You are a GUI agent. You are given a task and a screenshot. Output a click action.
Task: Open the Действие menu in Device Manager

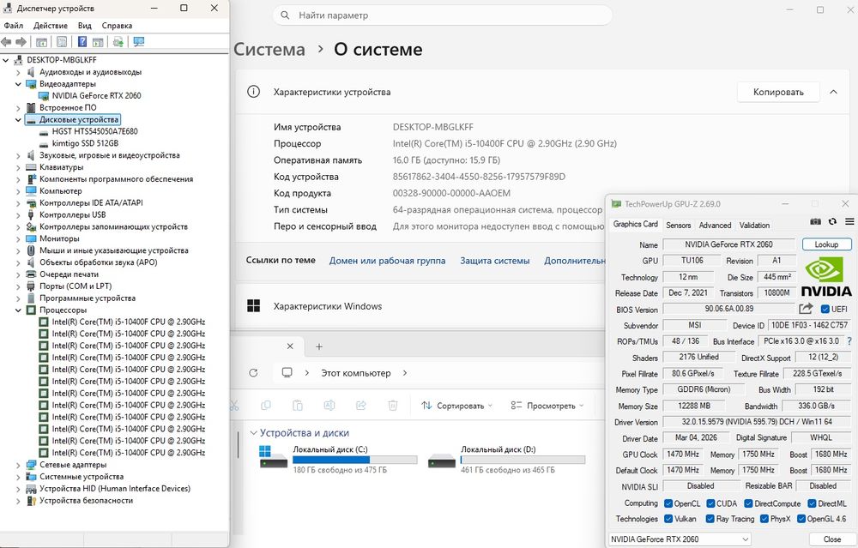(51, 25)
